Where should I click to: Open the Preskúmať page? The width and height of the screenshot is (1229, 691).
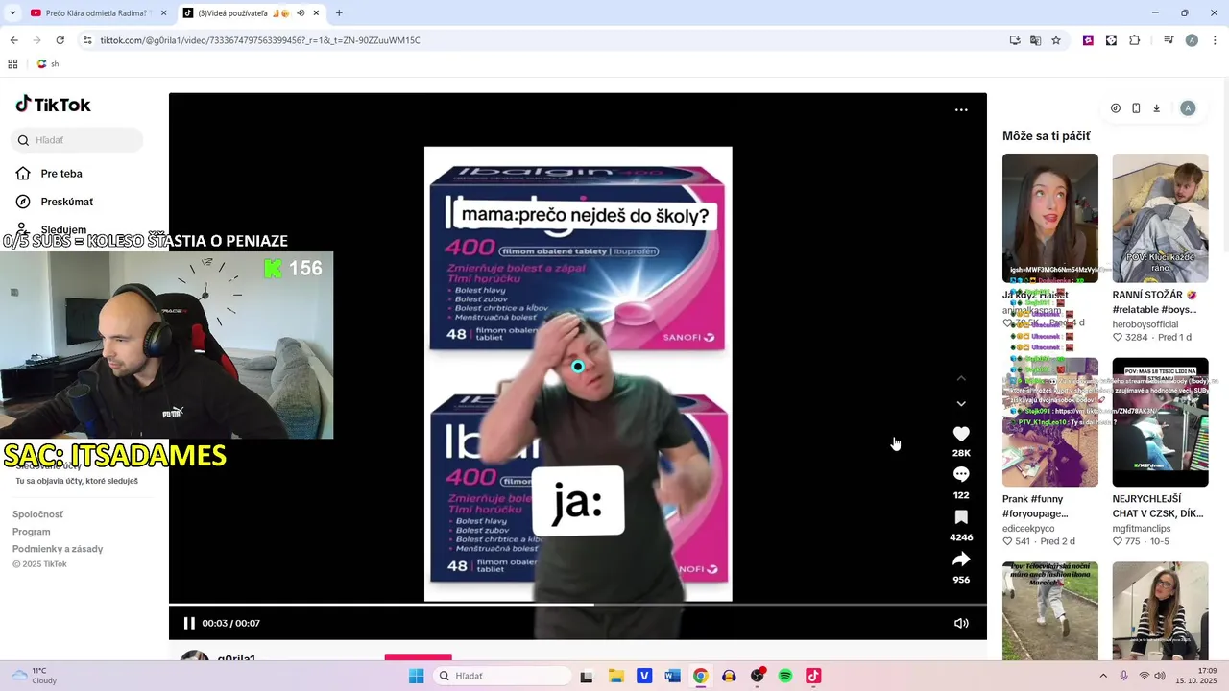click(67, 202)
